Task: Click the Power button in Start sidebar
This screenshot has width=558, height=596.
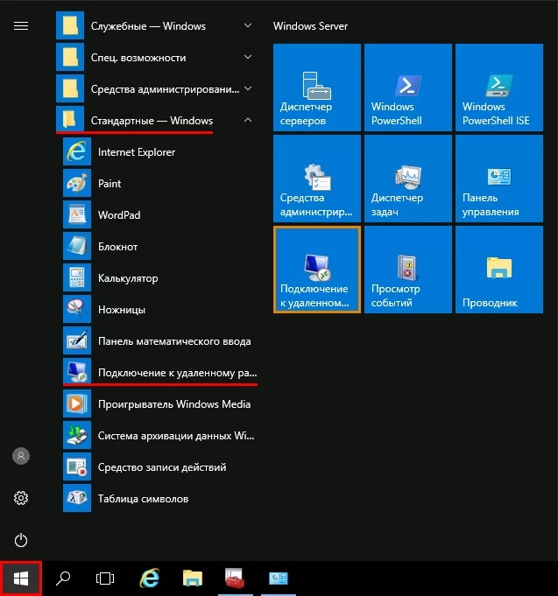Action: 22,541
